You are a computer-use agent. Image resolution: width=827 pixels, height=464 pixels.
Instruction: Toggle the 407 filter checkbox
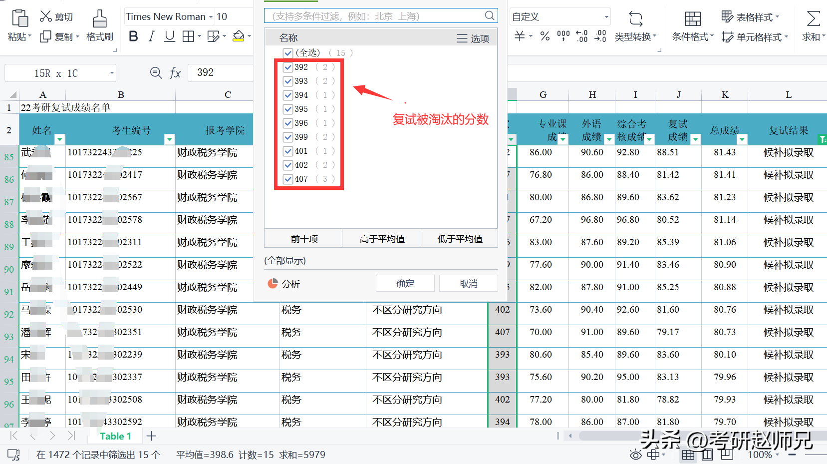click(x=288, y=179)
